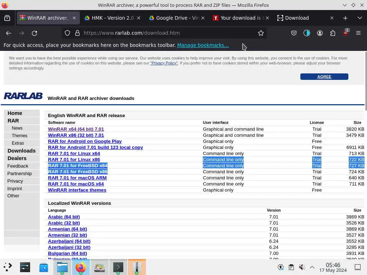The height and width of the screenshot is (275, 367).
Task: Click the half-circle blue extension icon
Action: [x=307, y=33]
